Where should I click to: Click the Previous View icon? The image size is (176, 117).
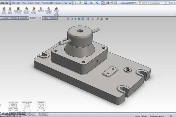coord(75,19)
